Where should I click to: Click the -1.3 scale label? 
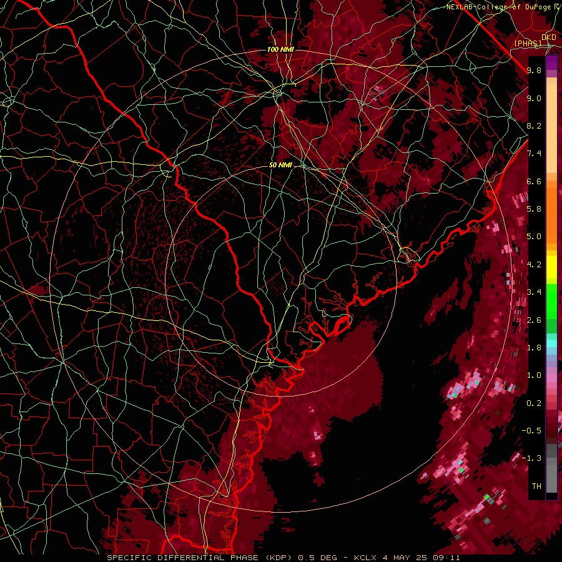531,458
